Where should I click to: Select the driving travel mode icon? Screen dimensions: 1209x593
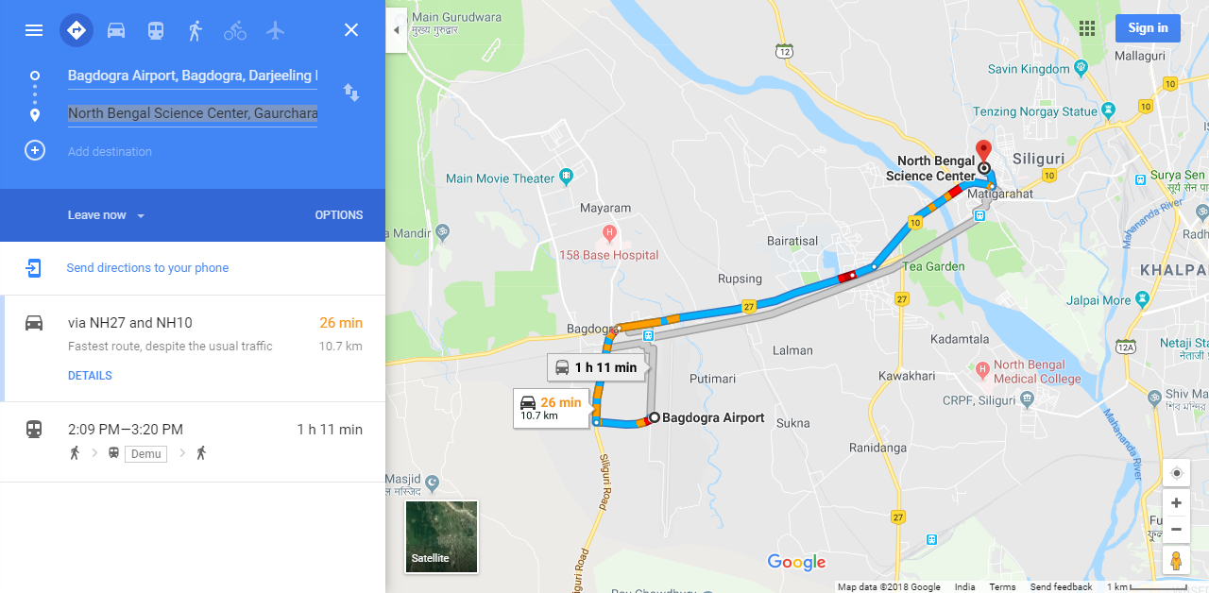(x=116, y=30)
